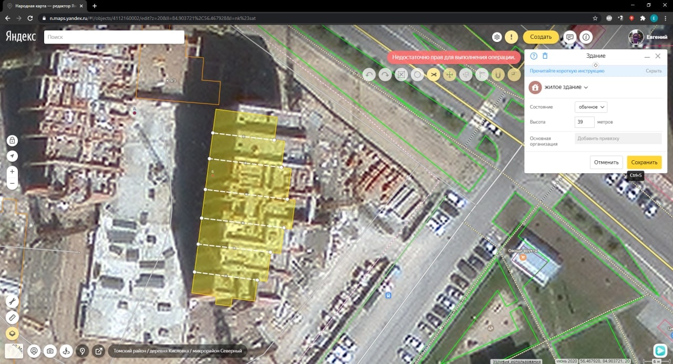
Task: Click the red error notification message
Action: (x=454, y=57)
